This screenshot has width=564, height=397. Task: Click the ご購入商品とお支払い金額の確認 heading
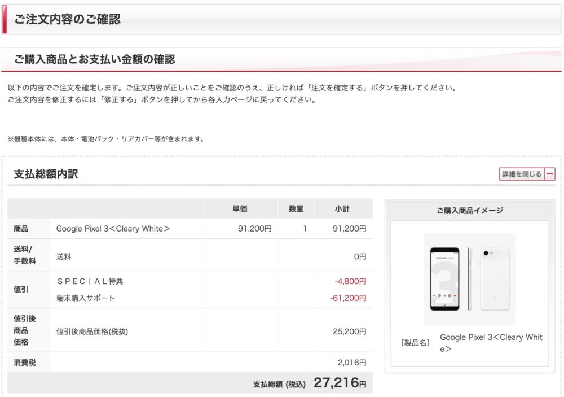(x=95, y=59)
